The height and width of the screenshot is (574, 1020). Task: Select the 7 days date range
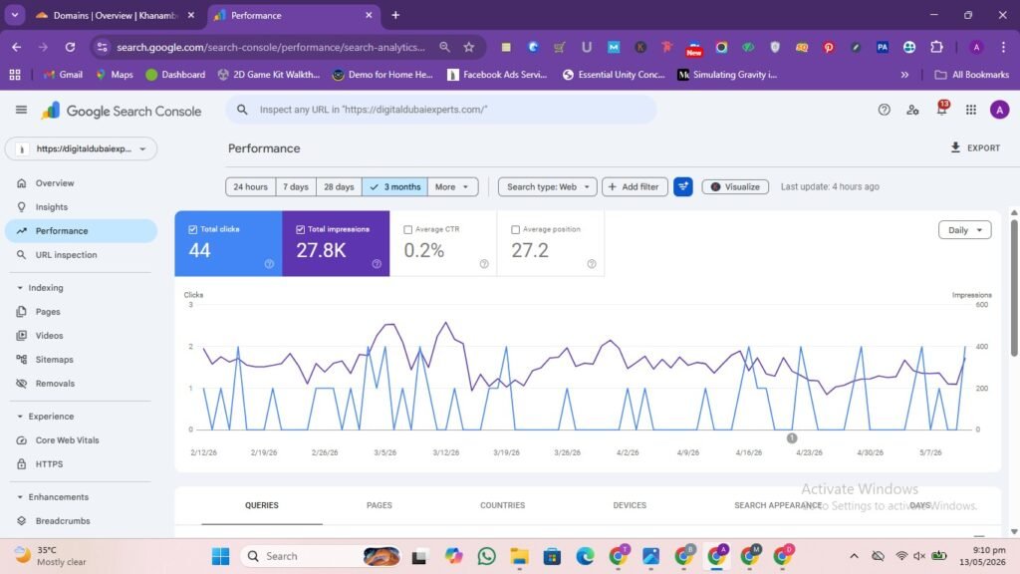click(x=295, y=186)
